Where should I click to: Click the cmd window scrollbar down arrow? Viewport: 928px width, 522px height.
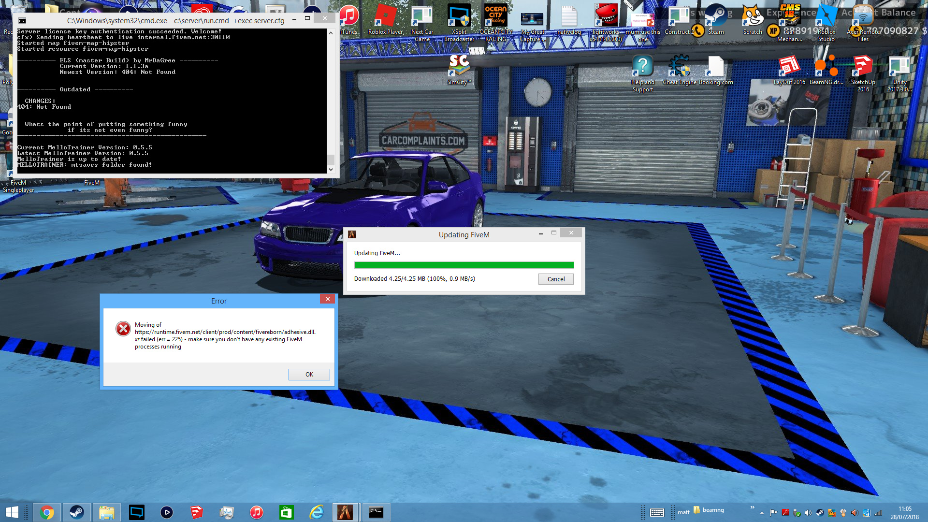[x=331, y=169]
